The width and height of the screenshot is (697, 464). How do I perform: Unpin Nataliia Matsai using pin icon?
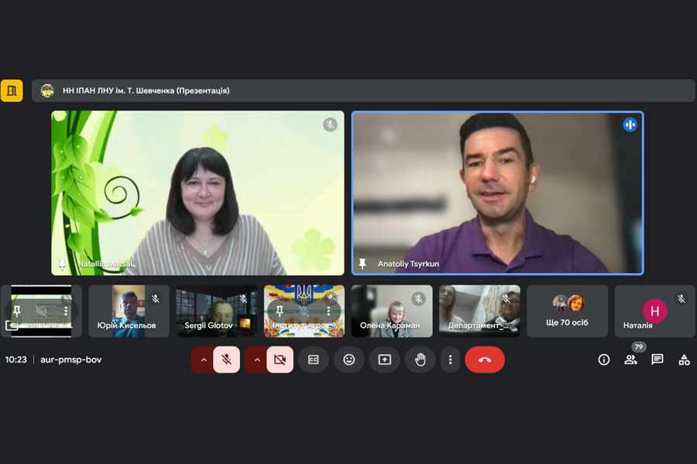click(62, 264)
